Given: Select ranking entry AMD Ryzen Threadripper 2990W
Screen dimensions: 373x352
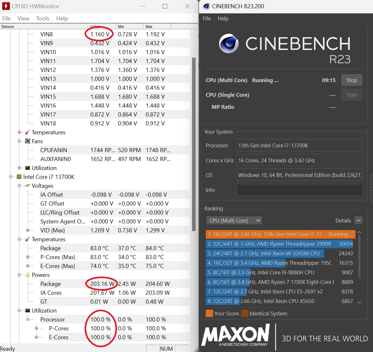Looking at the screenshot, I should [x=280, y=244].
